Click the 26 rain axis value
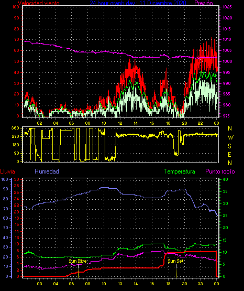Image resolution: width=244 pixels, height=291 pixels. pos(17,192)
